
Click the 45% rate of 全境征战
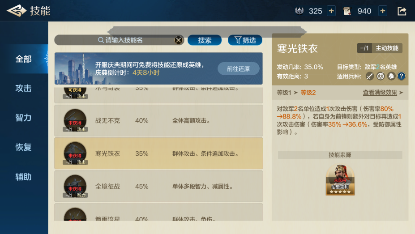click(x=141, y=187)
